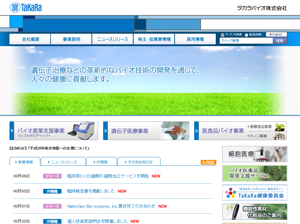This screenshot has width=300, height=224.
Task: Open 臨床用ヒトES細胞の細胞加工サービスを開始 news link
Action: pyautogui.click(x=108, y=176)
